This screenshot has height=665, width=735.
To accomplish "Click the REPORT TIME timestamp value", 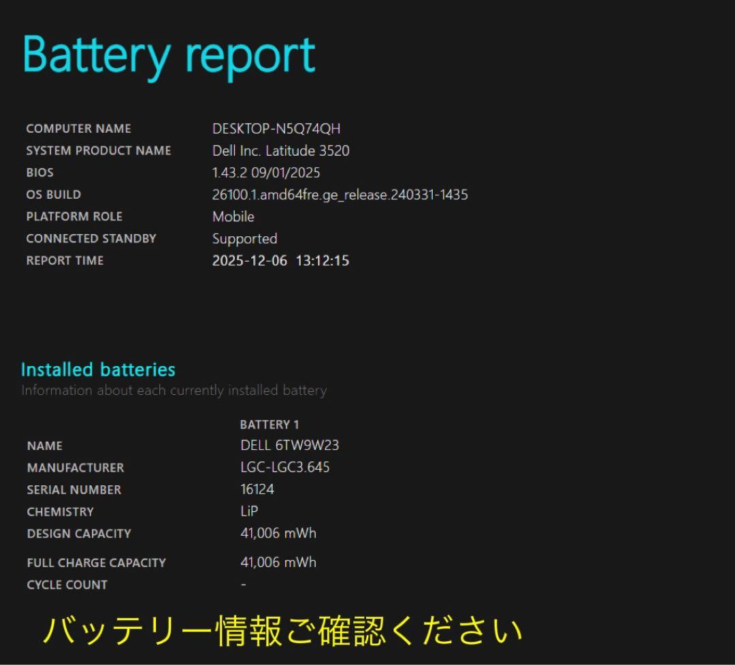I will coord(282,260).
